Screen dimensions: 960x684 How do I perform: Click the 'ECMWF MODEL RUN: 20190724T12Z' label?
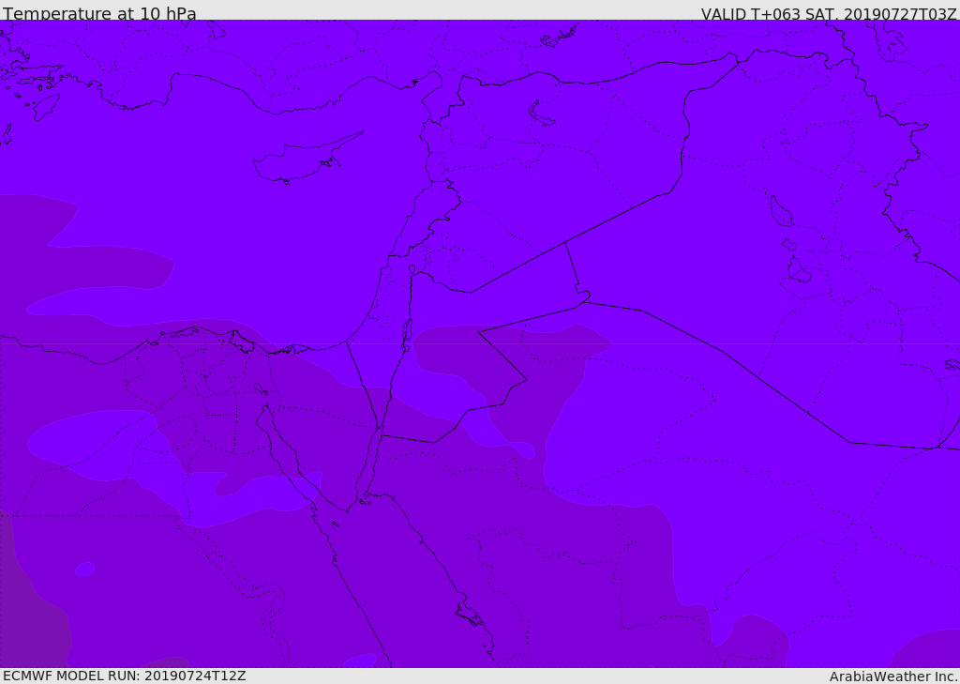pos(125,676)
